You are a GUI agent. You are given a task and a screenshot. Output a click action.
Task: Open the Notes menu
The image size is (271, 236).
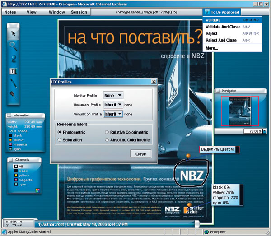[x=10, y=12]
